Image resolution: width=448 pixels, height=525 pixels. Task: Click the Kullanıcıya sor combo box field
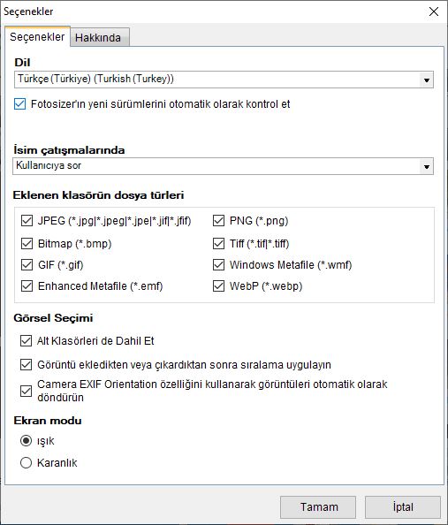tap(223, 166)
